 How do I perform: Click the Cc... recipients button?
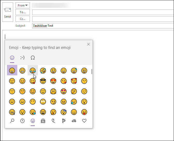(23, 19)
